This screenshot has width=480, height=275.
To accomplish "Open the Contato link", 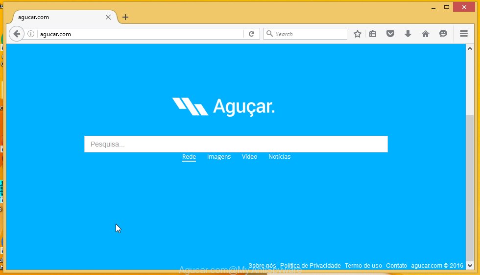I will point(396,266).
